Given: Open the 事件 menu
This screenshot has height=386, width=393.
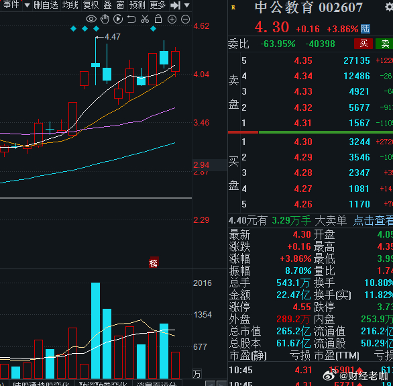Looking at the screenshot, I should [11, 5].
